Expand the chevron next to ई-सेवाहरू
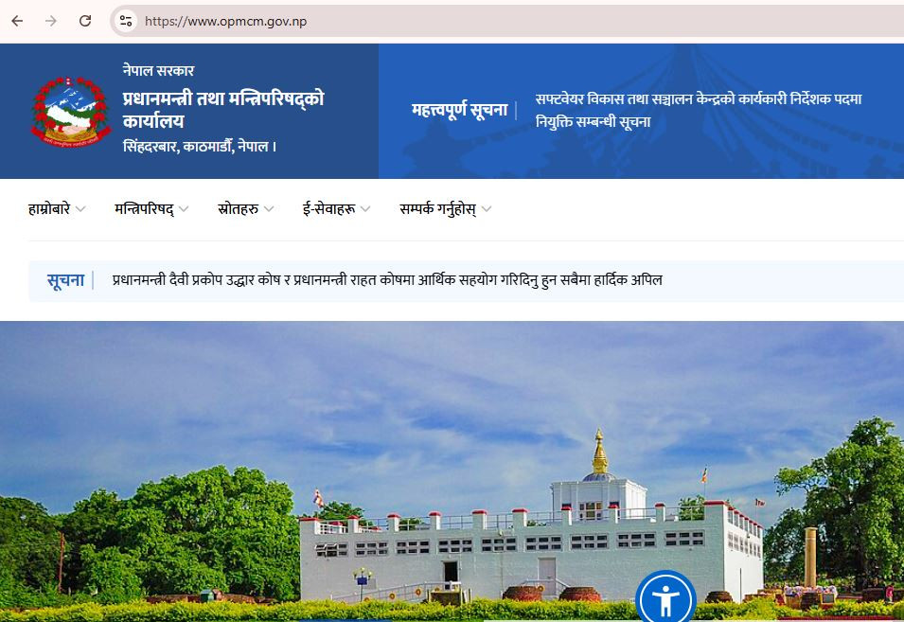904x622 pixels. pyautogui.click(x=365, y=209)
